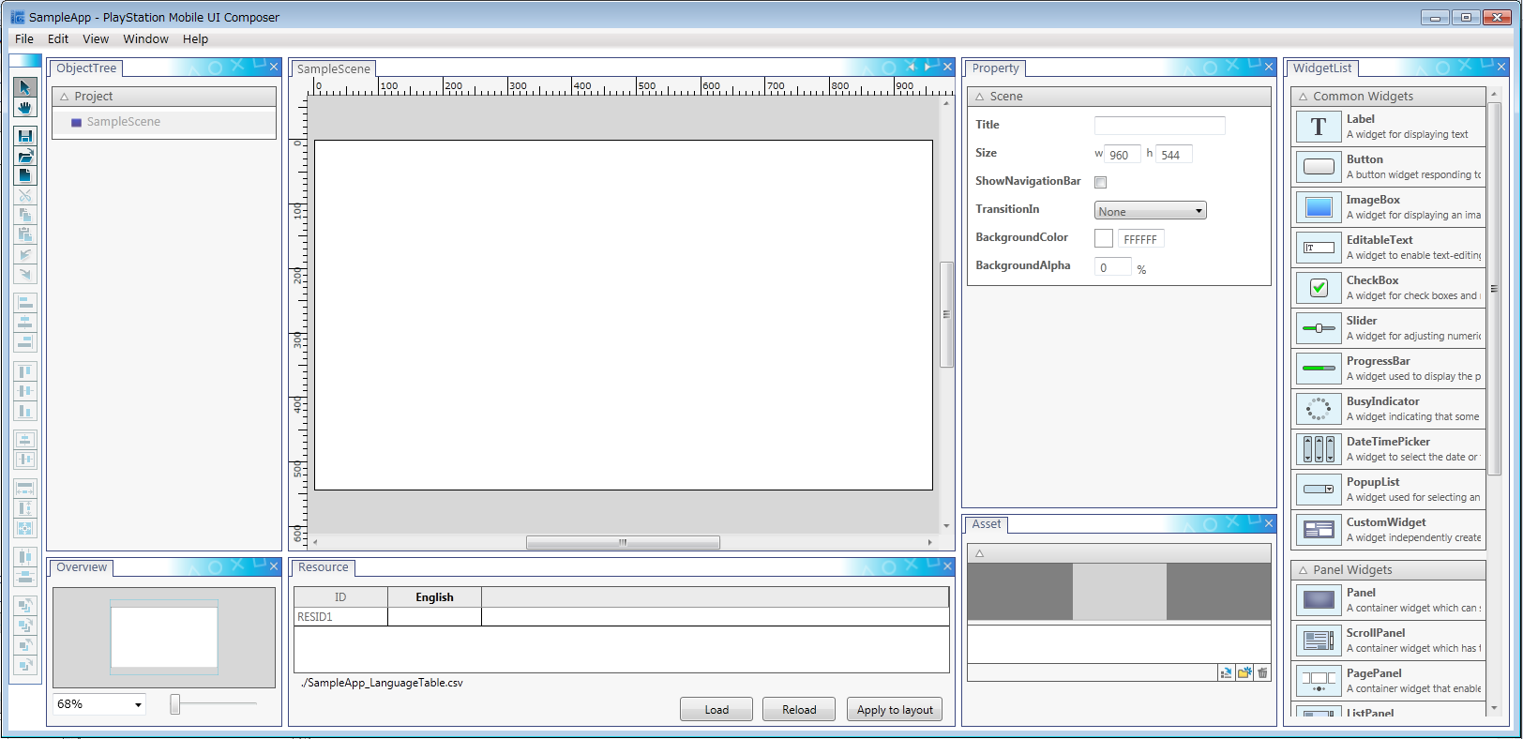Click the align bottom edges icon
This screenshot has width=1523, height=739.
pyautogui.click(x=25, y=411)
